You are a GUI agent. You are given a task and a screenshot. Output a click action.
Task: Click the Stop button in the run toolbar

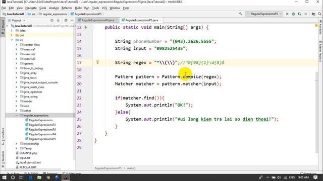tap(306, 14)
